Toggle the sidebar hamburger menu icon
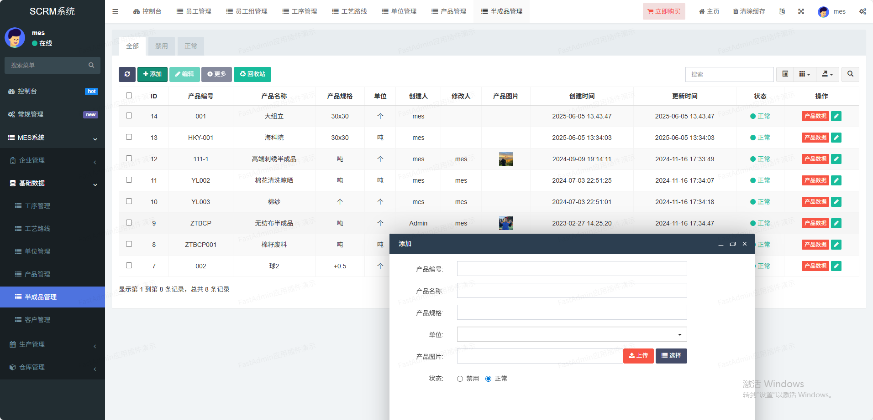This screenshot has height=420, width=873. (x=115, y=11)
